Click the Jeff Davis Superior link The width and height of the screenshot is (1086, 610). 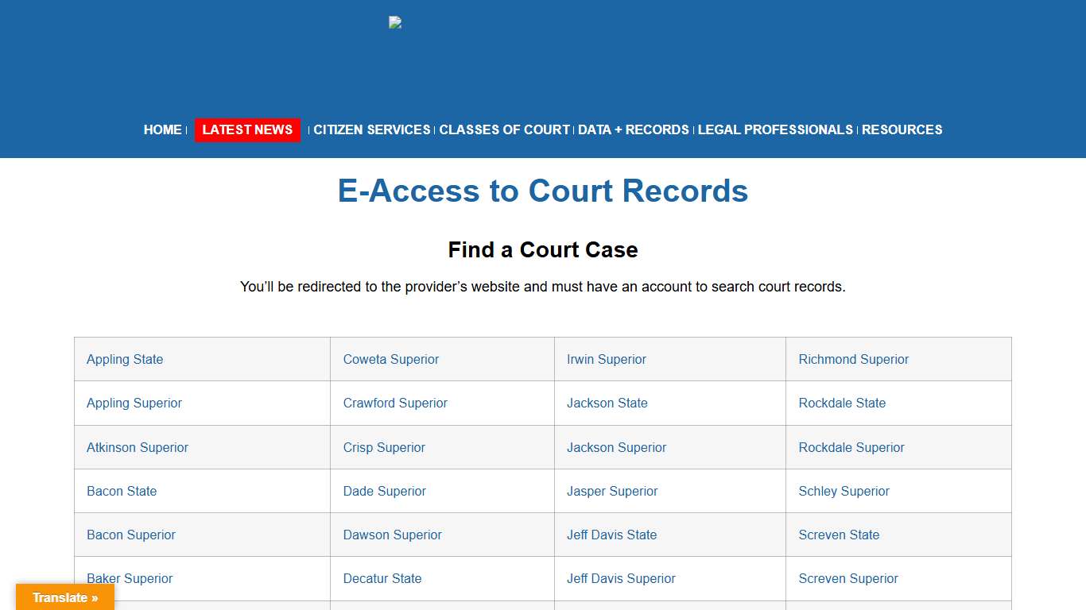pyautogui.click(x=621, y=578)
